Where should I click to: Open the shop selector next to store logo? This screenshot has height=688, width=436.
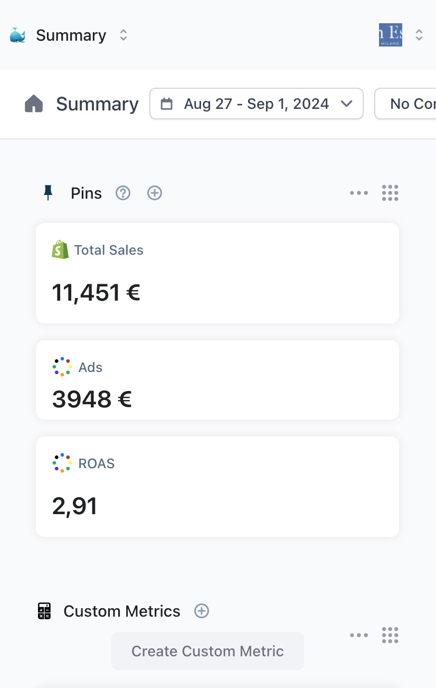tap(419, 35)
